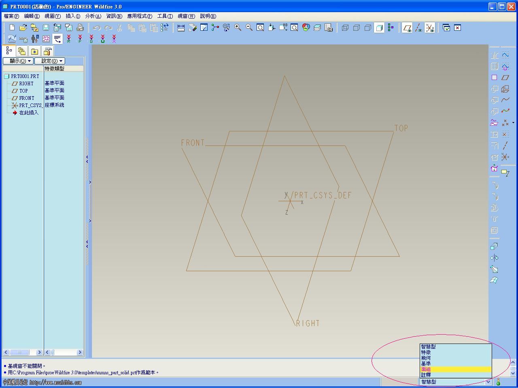Open a file using the folder icon

pos(23,27)
